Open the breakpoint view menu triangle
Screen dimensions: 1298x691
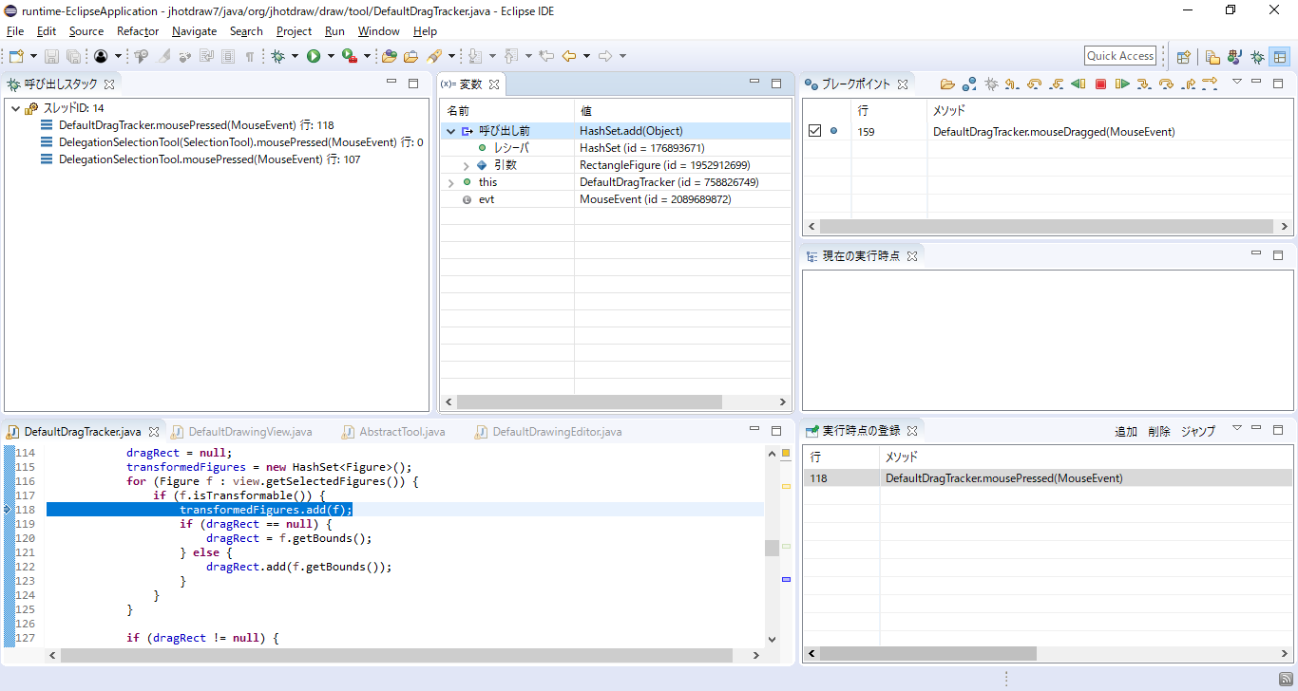1237,83
